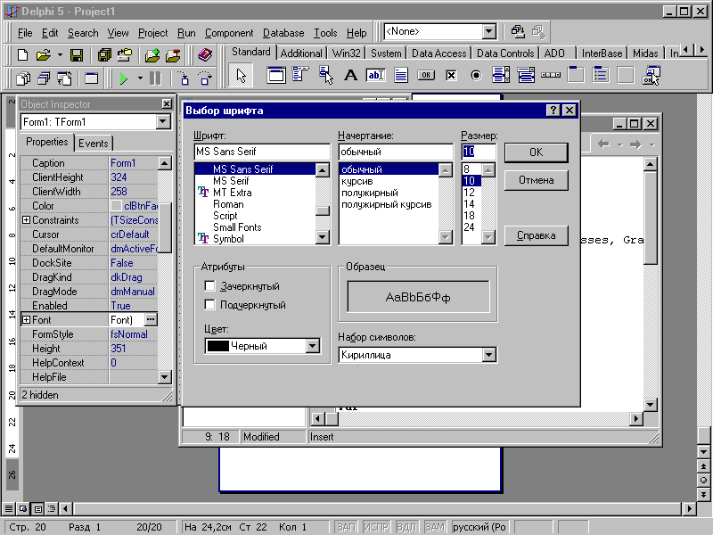The width and height of the screenshot is (713, 535).
Task: Run the project with green arrow
Action: click(x=123, y=78)
